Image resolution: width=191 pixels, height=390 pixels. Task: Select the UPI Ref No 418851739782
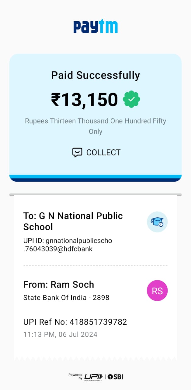75,322
